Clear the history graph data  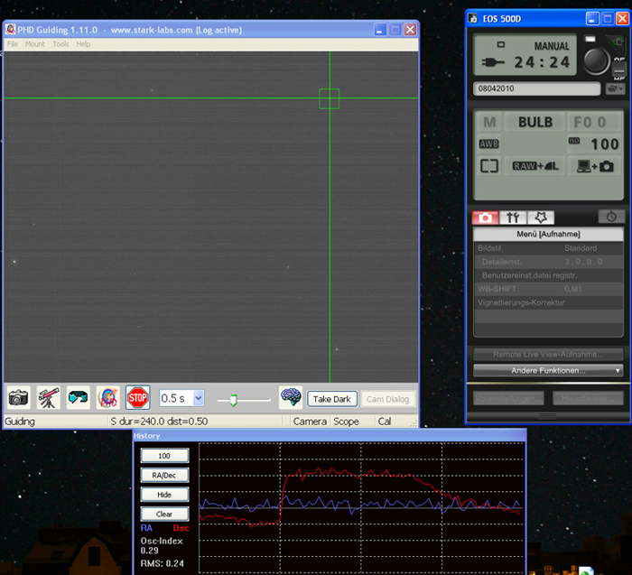pyautogui.click(x=164, y=514)
